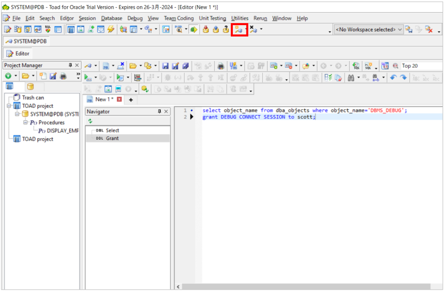Open the Debug menu
The height and width of the screenshot is (291, 445).
click(x=135, y=18)
